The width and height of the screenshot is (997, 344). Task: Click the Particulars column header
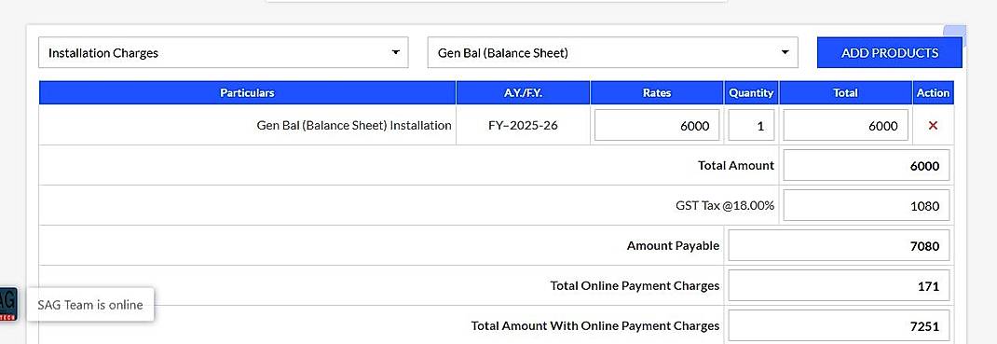(247, 93)
